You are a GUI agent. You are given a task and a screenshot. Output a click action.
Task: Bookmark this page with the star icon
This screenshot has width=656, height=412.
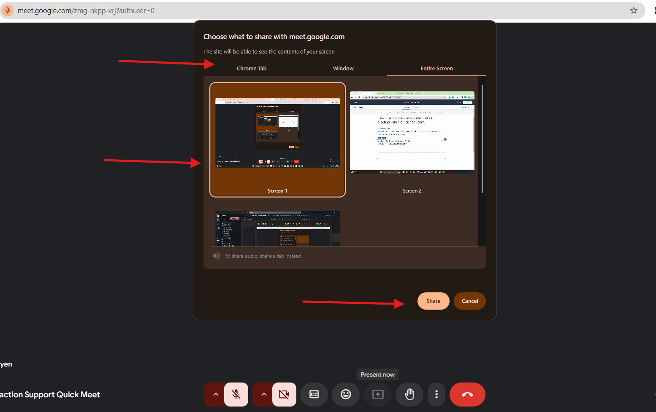click(634, 11)
